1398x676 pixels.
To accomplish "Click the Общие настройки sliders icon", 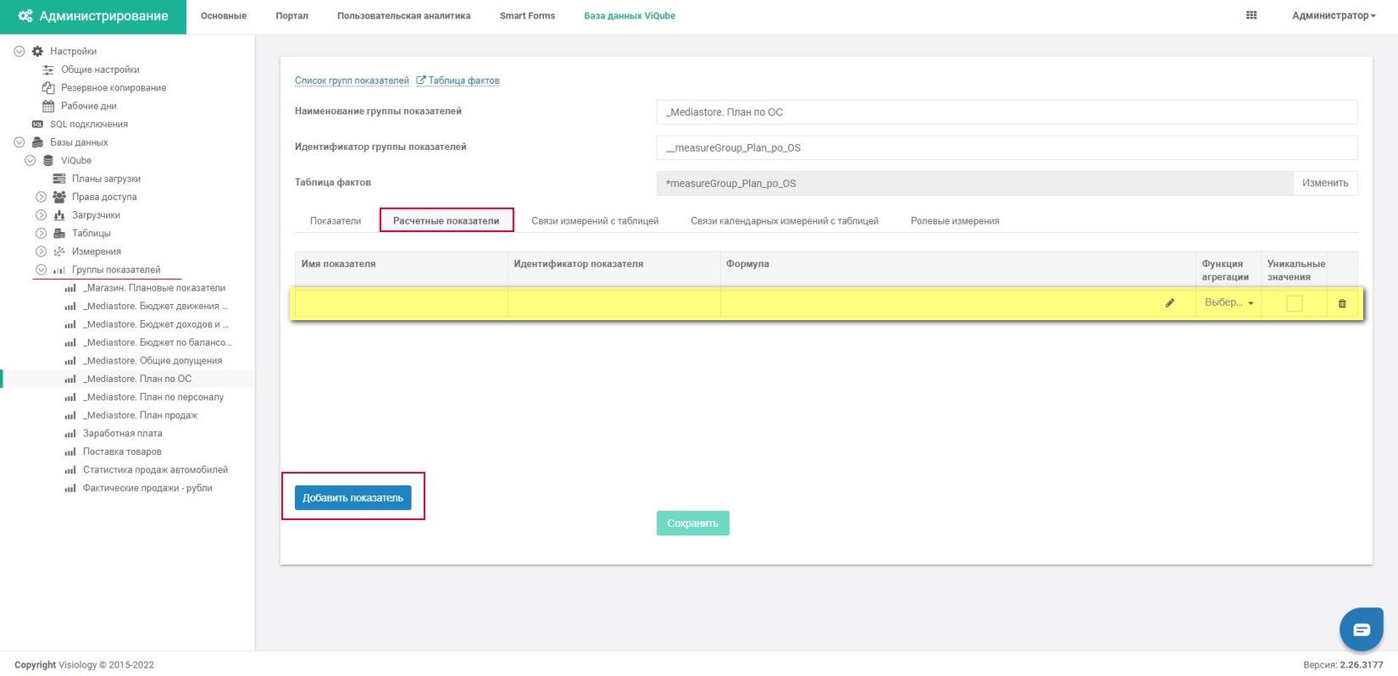I will coord(48,69).
